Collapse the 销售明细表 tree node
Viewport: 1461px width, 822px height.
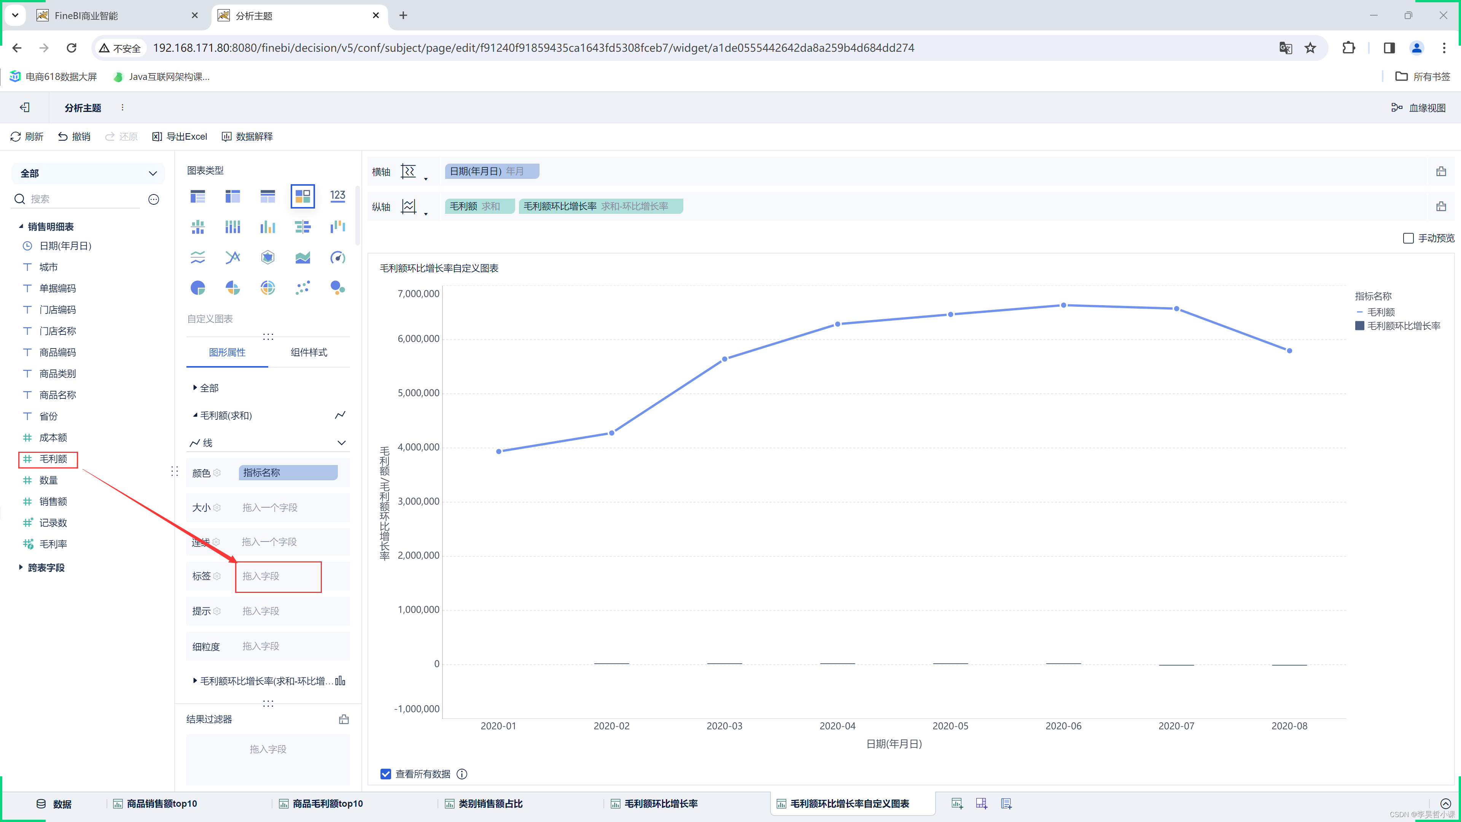21,226
